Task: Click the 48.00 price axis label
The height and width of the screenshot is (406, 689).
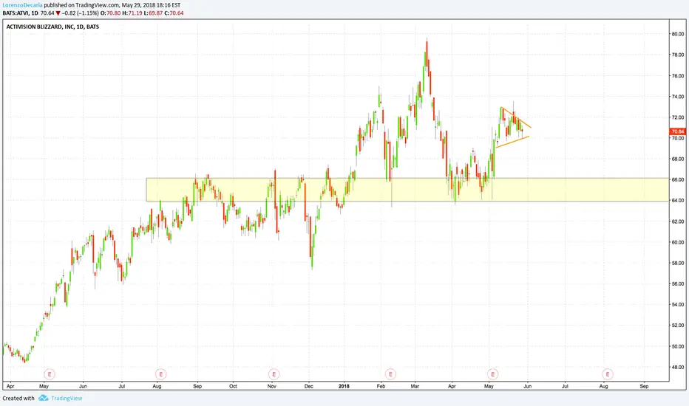Action: pos(678,367)
